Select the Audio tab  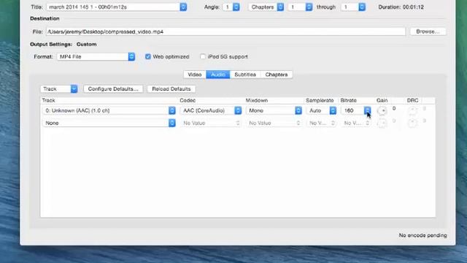click(218, 75)
